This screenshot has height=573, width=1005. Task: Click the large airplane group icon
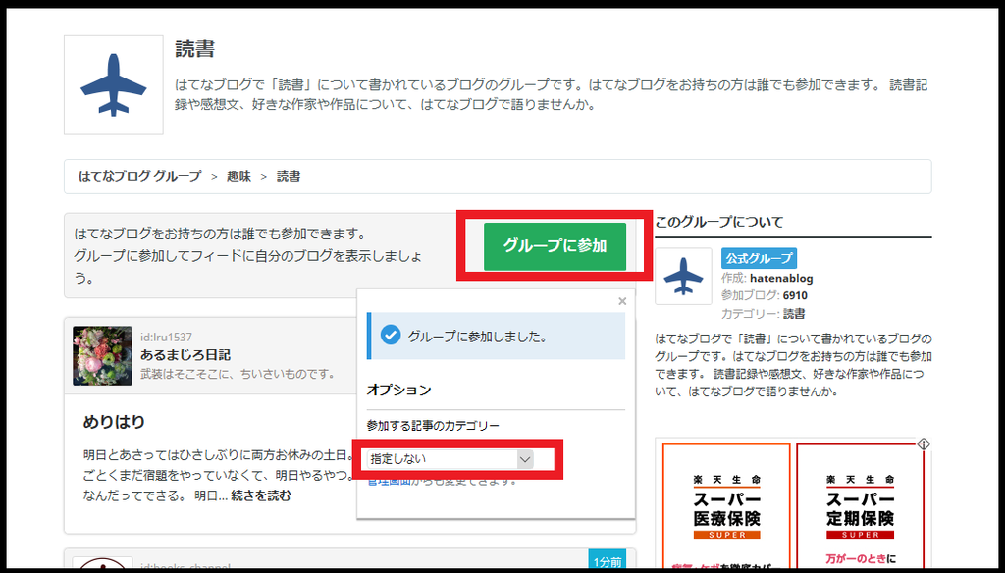[114, 85]
